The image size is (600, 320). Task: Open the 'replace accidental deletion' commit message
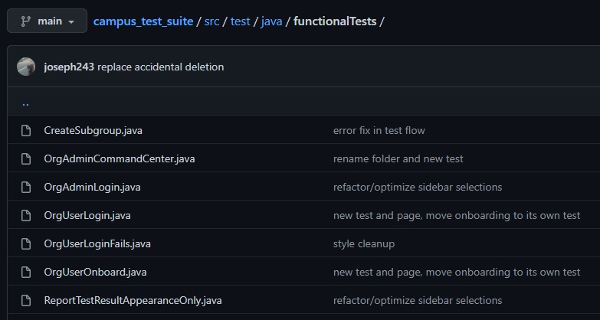point(160,67)
